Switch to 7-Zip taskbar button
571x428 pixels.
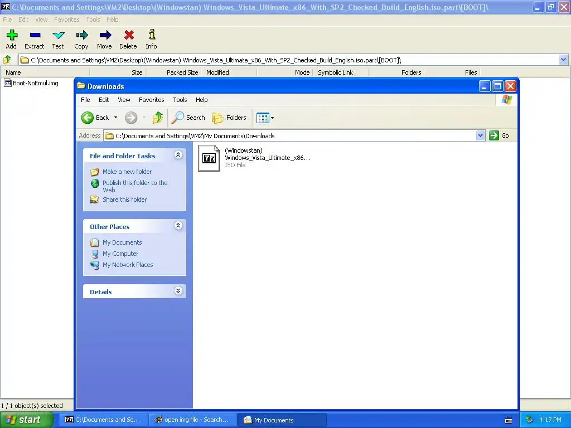coord(103,420)
